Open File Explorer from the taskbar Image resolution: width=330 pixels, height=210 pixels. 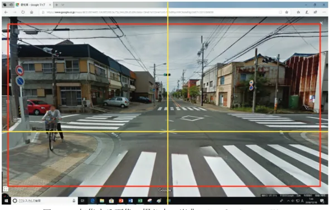(102, 201)
